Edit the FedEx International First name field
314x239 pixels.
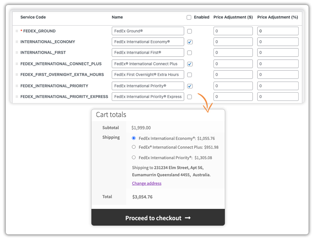pos(148,52)
